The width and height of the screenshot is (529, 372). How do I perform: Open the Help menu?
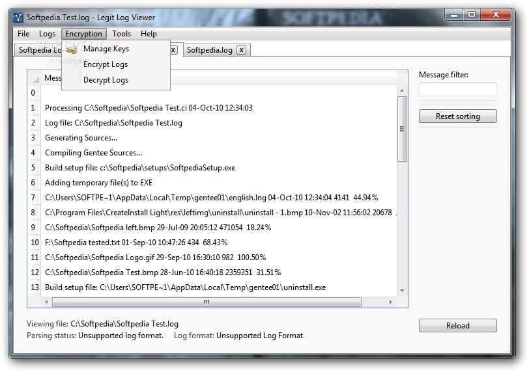pyautogui.click(x=149, y=34)
